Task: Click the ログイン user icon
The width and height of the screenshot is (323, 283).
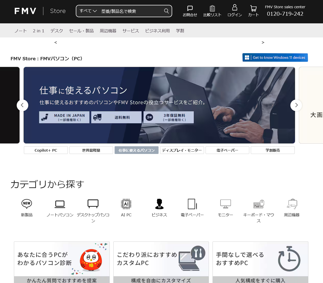Action: [235, 11]
